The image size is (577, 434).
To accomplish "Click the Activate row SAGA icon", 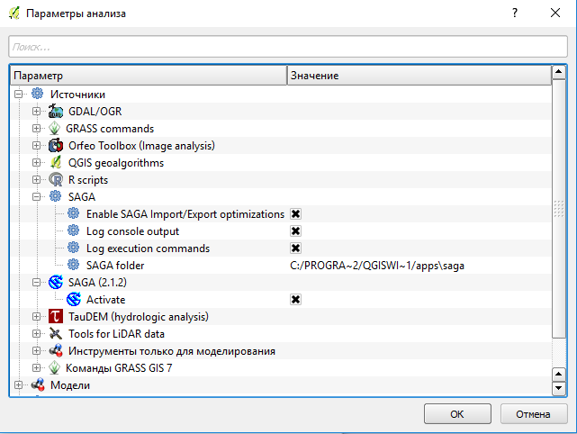I will pyautogui.click(x=74, y=299).
